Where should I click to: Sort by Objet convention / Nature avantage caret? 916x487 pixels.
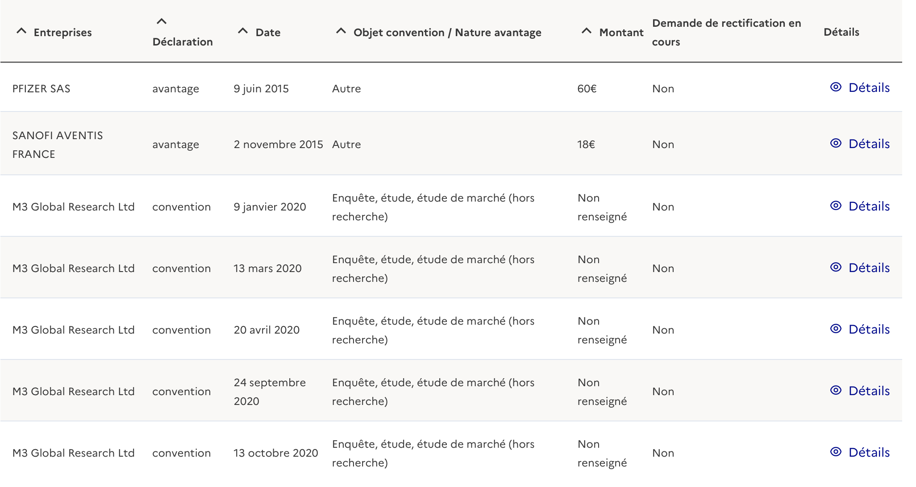coord(341,31)
